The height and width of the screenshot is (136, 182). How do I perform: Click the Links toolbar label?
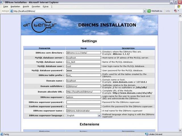pyautogui.click(x=168, y=11)
